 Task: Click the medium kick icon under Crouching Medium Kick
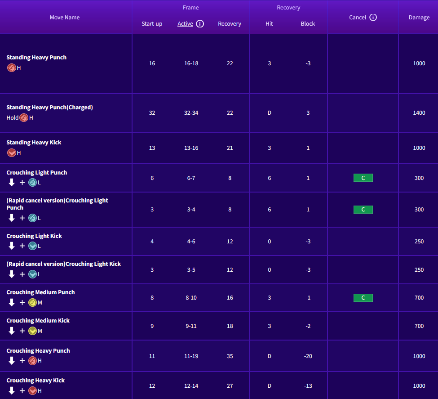tap(33, 331)
